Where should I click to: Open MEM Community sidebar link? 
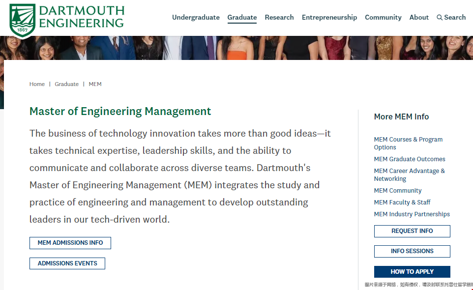click(x=398, y=191)
